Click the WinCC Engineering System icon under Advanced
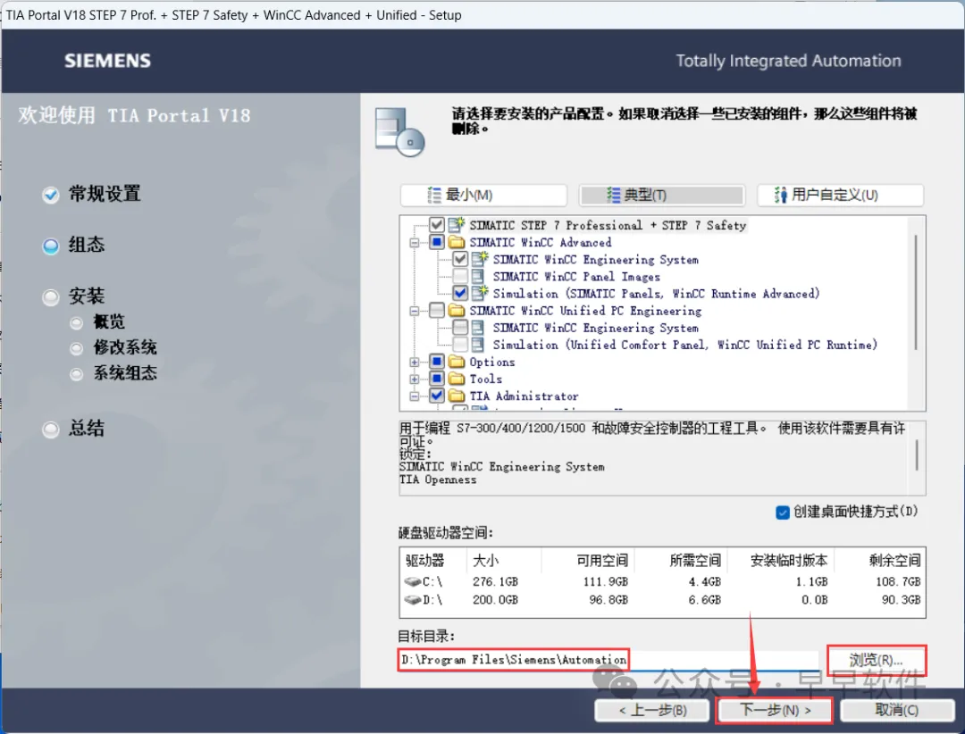 tap(480, 259)
